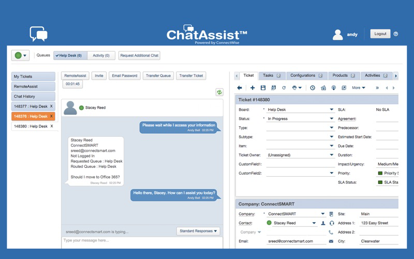
Task: Click the contact person icon beside Stacey Reed
Action: tap(323, 223)
